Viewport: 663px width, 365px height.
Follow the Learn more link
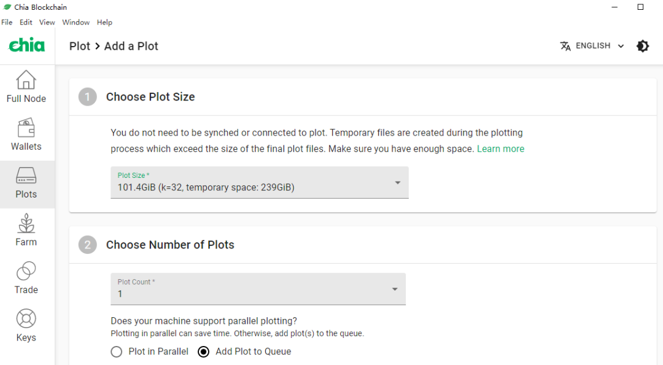(x=501, y=148)
